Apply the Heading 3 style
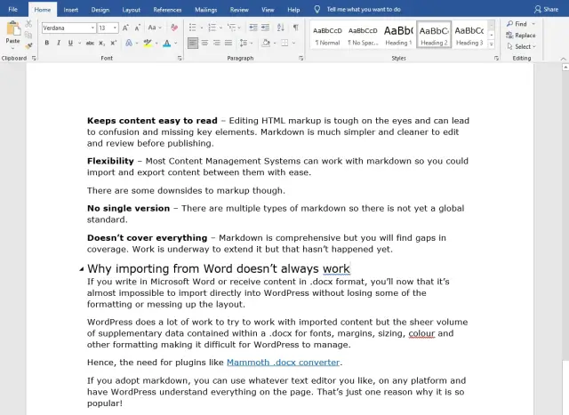The image size is (569, 415). click(x=469, y=35)
